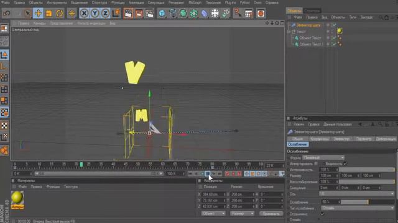The width and height of the screenshot is (398, 223).
Task: Open the Ось dropdown
Action: coord(357,194)
